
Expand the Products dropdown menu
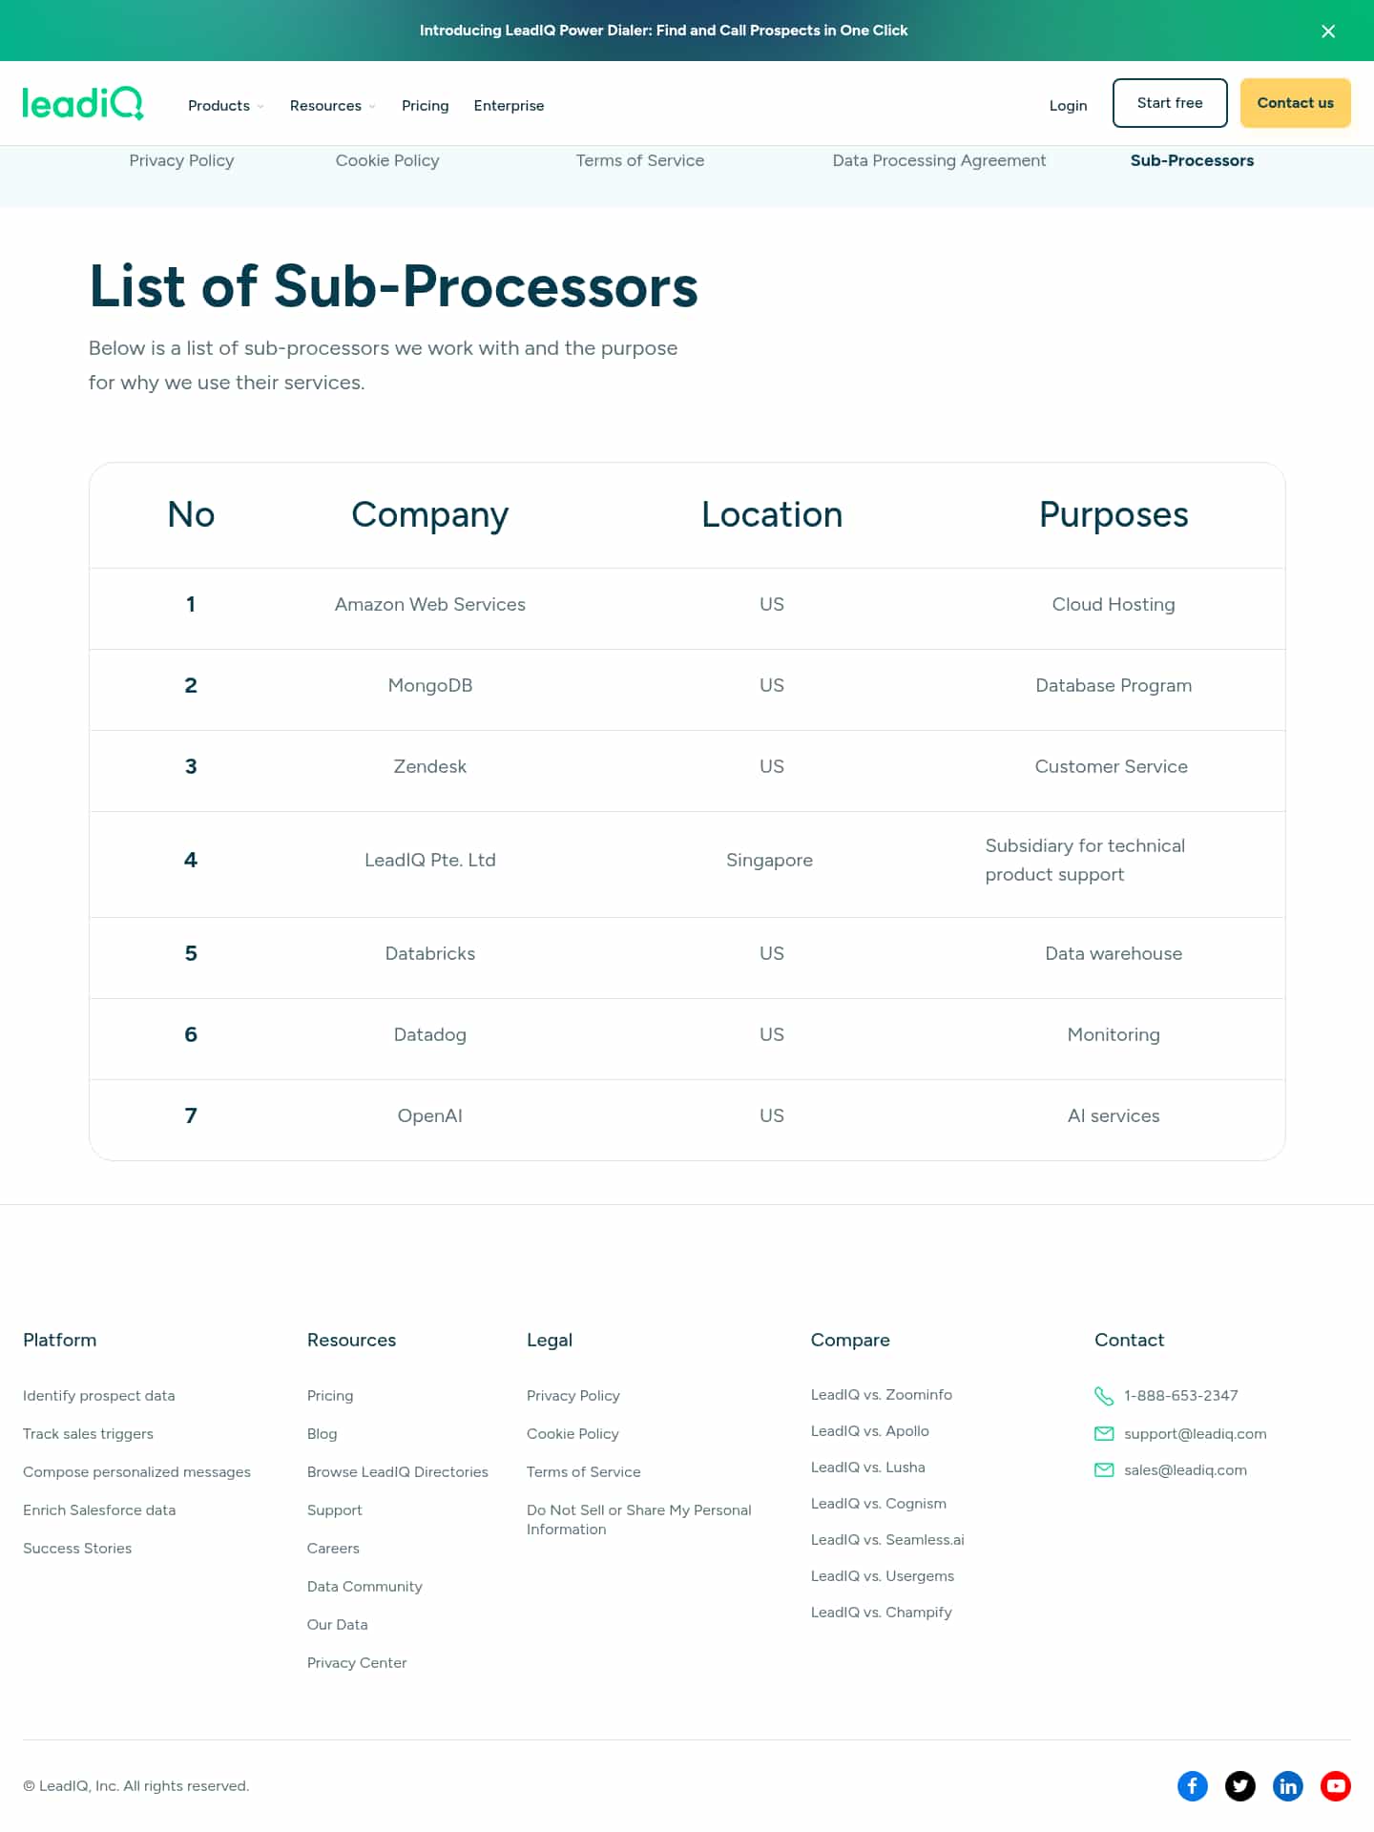[x=226, y=105]
